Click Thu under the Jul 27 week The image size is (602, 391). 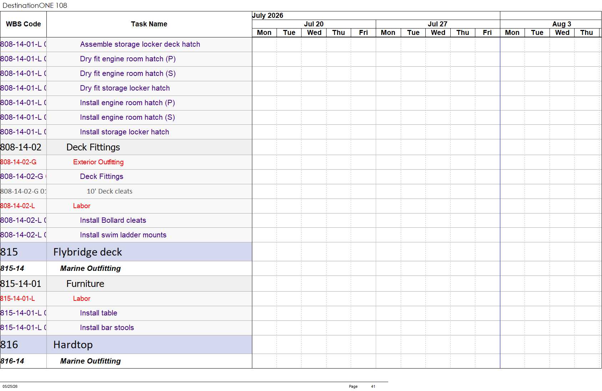coord(463,33)
